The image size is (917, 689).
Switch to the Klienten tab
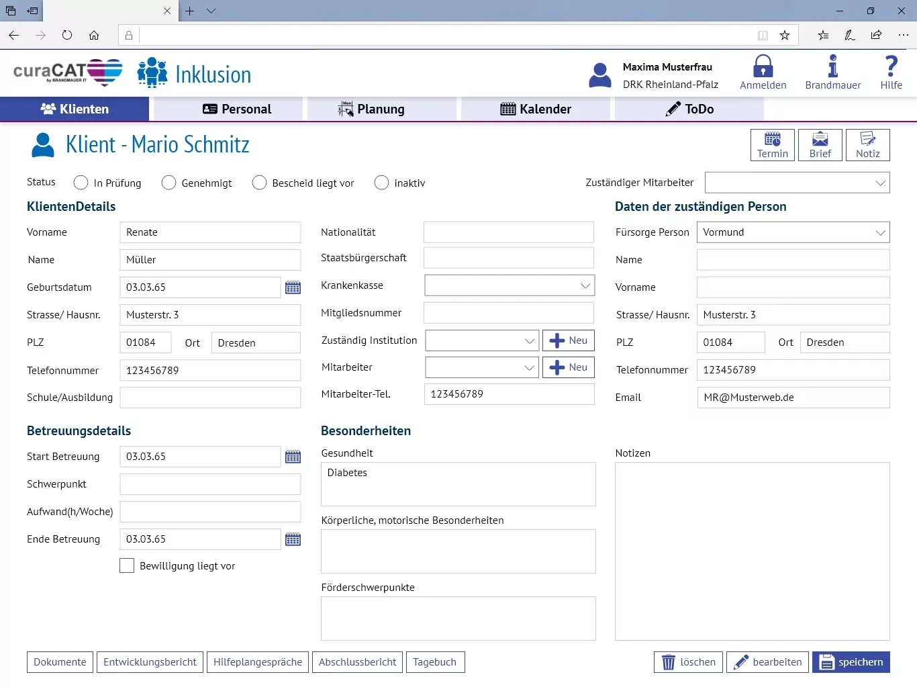click(x=75, y=109)
